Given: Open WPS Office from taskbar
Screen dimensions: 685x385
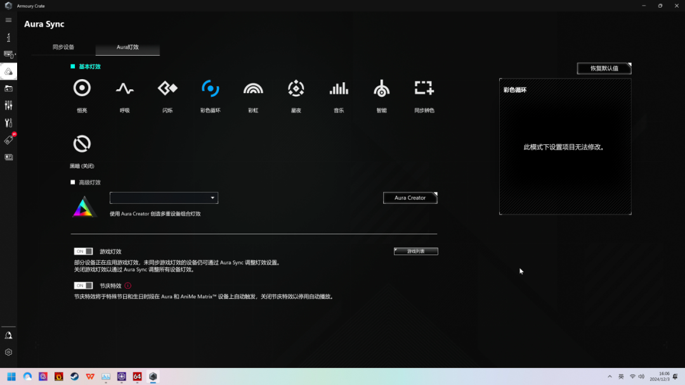Looking at the screenshot, I should [90, 376].
